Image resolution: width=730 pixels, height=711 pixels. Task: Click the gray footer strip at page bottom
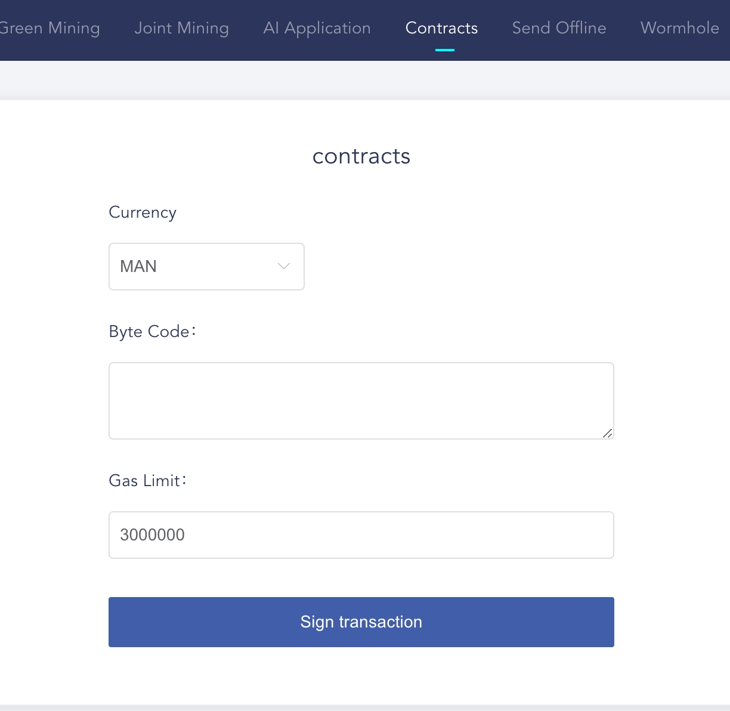[x=365, y=707]
